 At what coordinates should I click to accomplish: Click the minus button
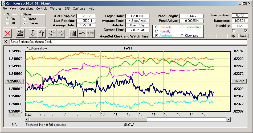click(222, 36)
